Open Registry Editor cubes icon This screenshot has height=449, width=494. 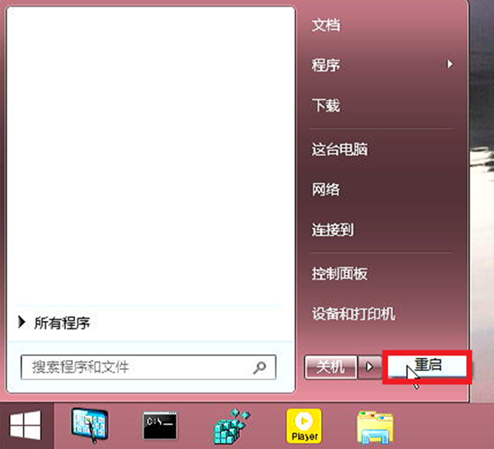[x=231, y=425]
